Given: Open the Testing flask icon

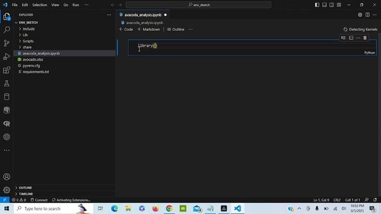Looking at the screenshot, I should click(7, 83).
